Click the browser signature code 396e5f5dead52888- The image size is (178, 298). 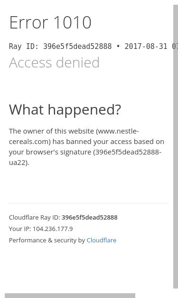pos(127,152)
